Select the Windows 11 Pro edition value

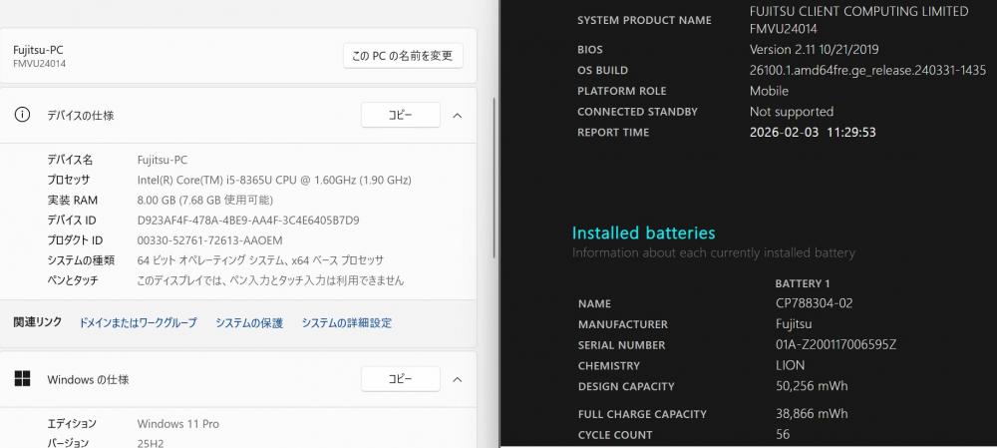click(x=178, y=424)
